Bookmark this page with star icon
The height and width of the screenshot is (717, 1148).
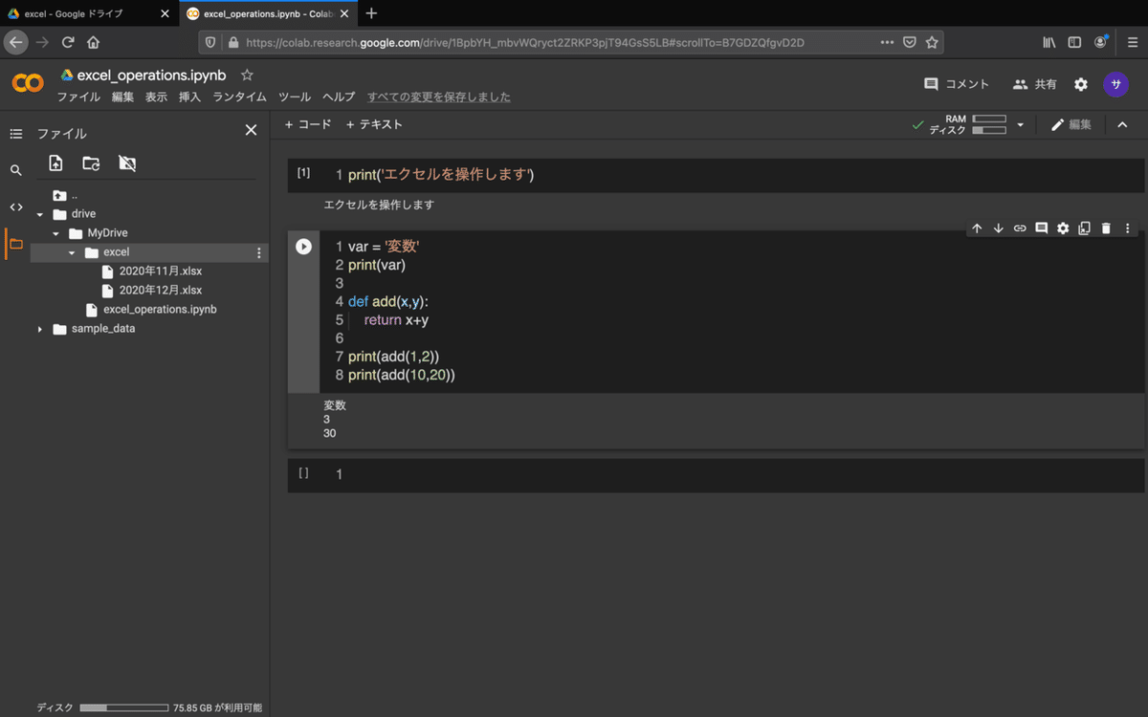coord(932,42)
